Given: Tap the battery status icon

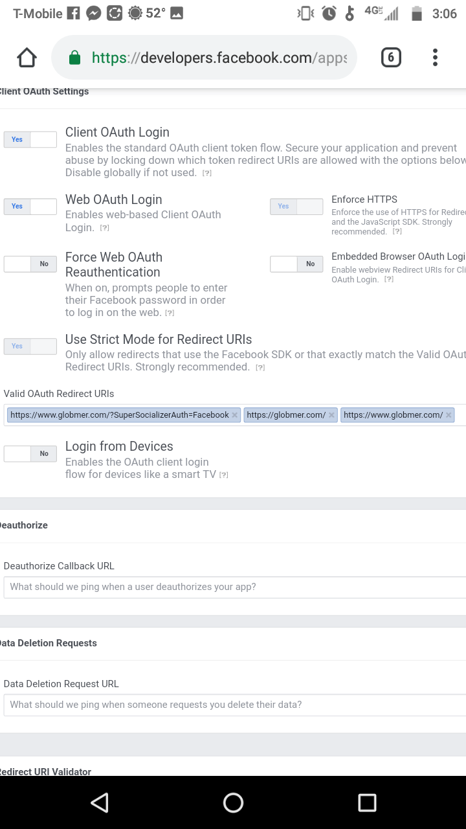Looking at the screenshot, I should [x=417, y=13].
